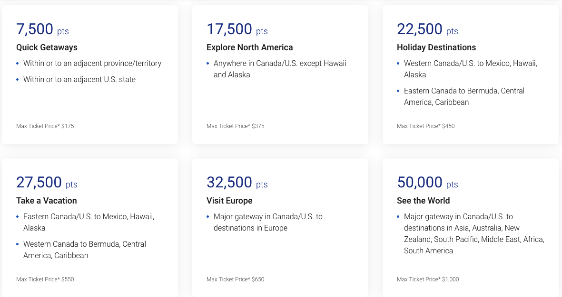Click 'Major gateway to destinations in Europe' text
The image size is (562, 297).
point(268,223)
